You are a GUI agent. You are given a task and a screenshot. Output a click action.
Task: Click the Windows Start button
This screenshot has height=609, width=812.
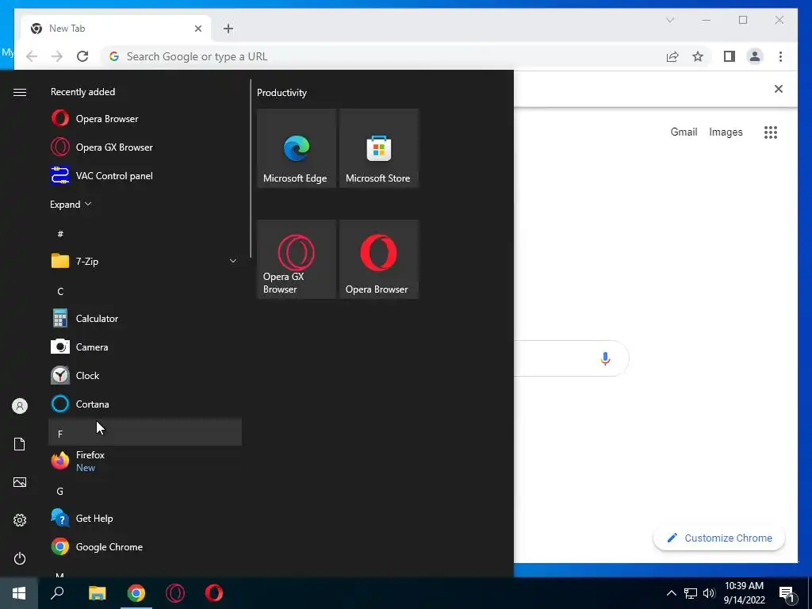click(x=19, y=593)
